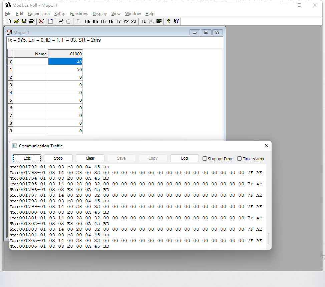The width and height of the screenshot is (325, 287).
Task: Open the real-time chart icon
Action: click(x=159, y=21)
